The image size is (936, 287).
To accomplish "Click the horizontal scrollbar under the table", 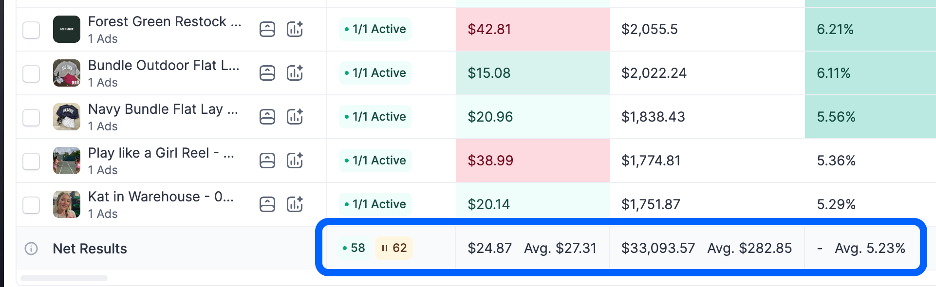I will pos(64,278).
